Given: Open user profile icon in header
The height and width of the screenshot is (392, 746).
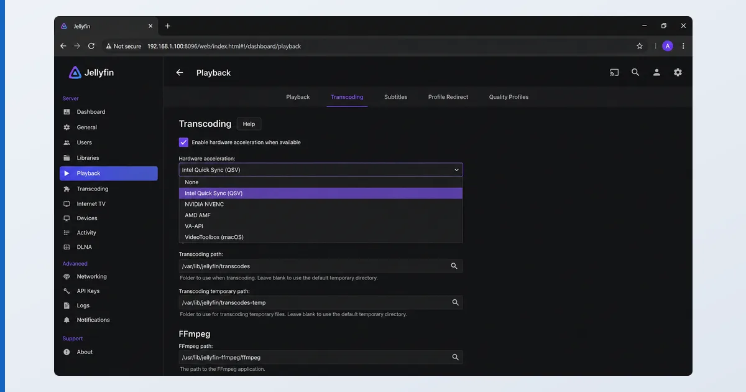Looking at the screenshot, I should point(656,72).
